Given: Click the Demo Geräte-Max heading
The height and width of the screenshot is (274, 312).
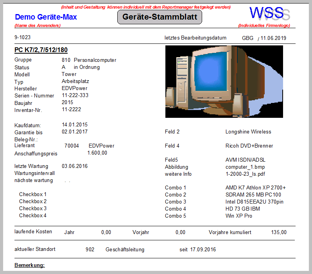Looking at the screenshot, I should pos(46,17).
